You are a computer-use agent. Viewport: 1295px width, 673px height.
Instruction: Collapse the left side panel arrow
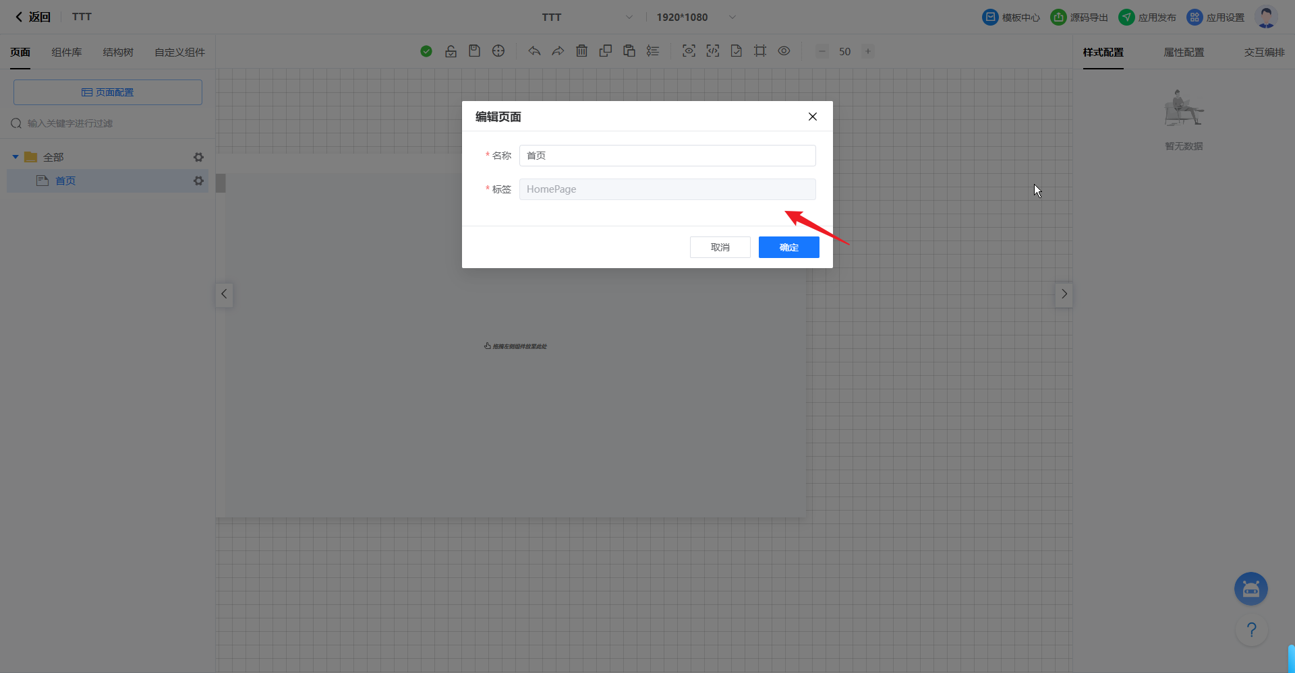coord(224,294)
